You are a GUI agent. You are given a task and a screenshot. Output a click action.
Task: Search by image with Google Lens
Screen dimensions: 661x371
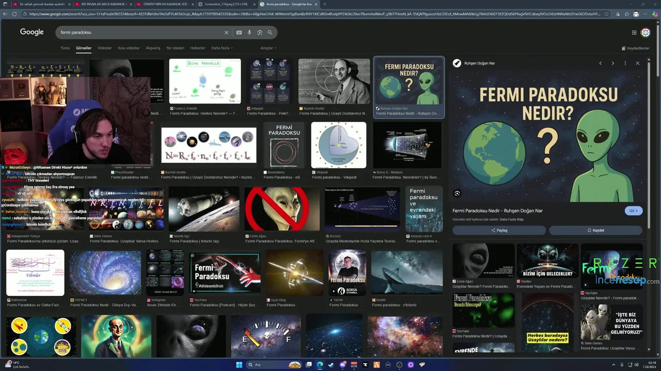pos(260,32)
